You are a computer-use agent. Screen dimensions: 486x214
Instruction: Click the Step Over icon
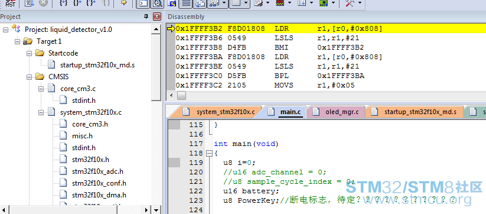click(77, 3)
